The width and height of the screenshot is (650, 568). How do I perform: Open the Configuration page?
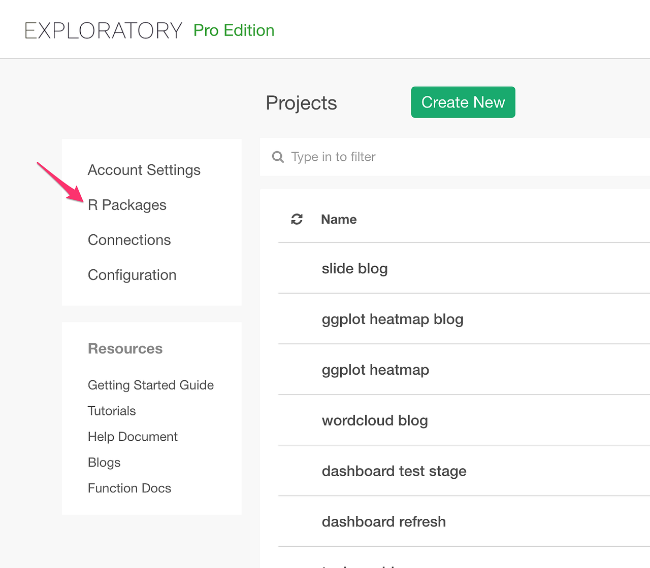tap(132, 275)
